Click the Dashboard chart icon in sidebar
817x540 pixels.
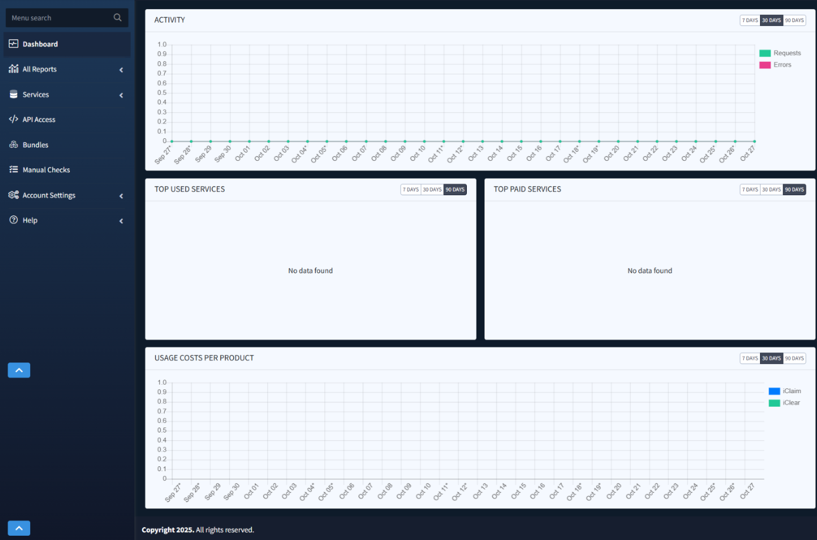(13, 44)
